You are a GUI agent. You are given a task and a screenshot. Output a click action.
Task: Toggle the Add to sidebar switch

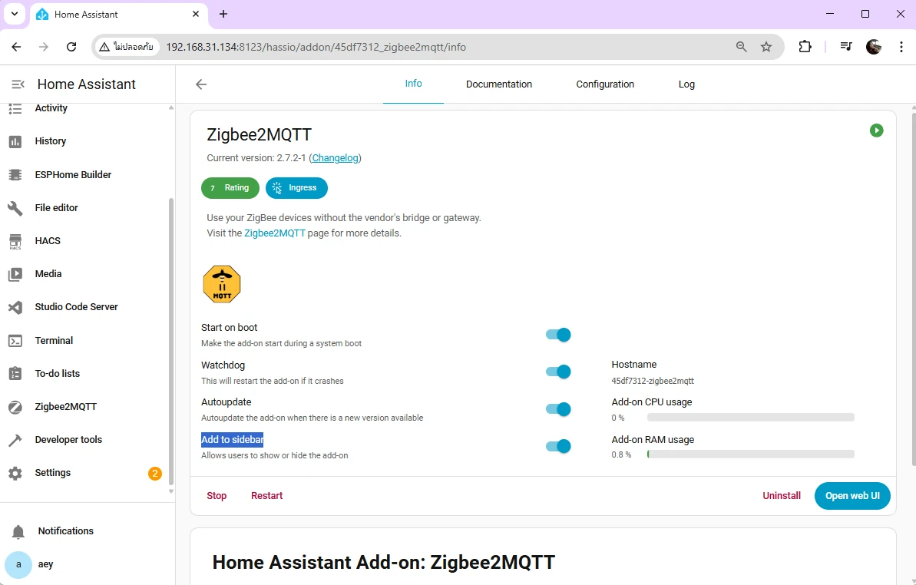(x=558, y=446)
